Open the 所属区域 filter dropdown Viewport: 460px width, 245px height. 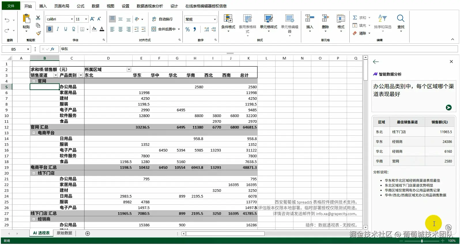pyautogui.click(x=129, y=70)
